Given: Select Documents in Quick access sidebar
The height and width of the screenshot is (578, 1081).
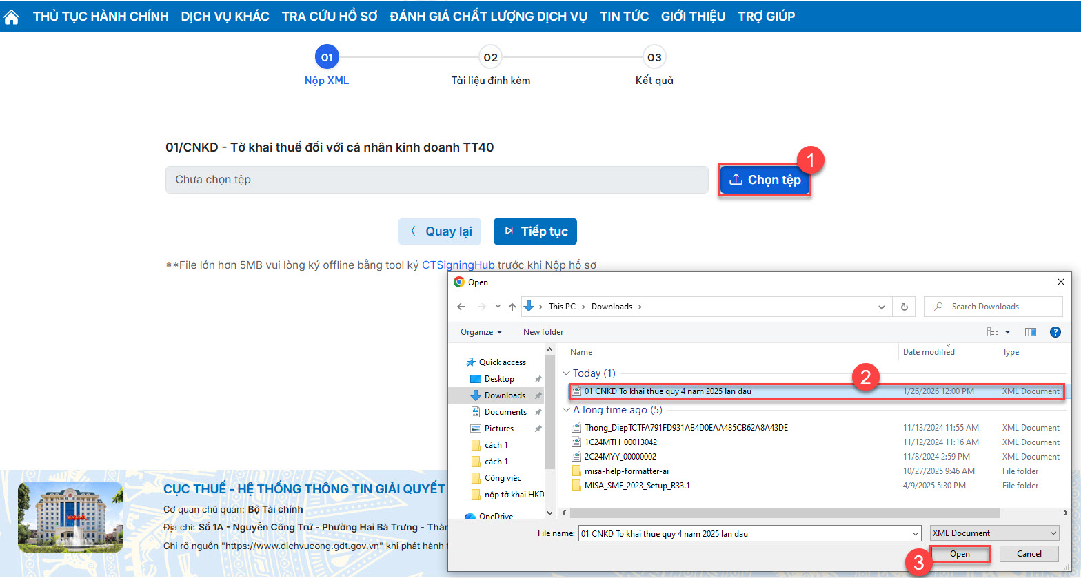Looking at the screenshot, I should 505,412.
